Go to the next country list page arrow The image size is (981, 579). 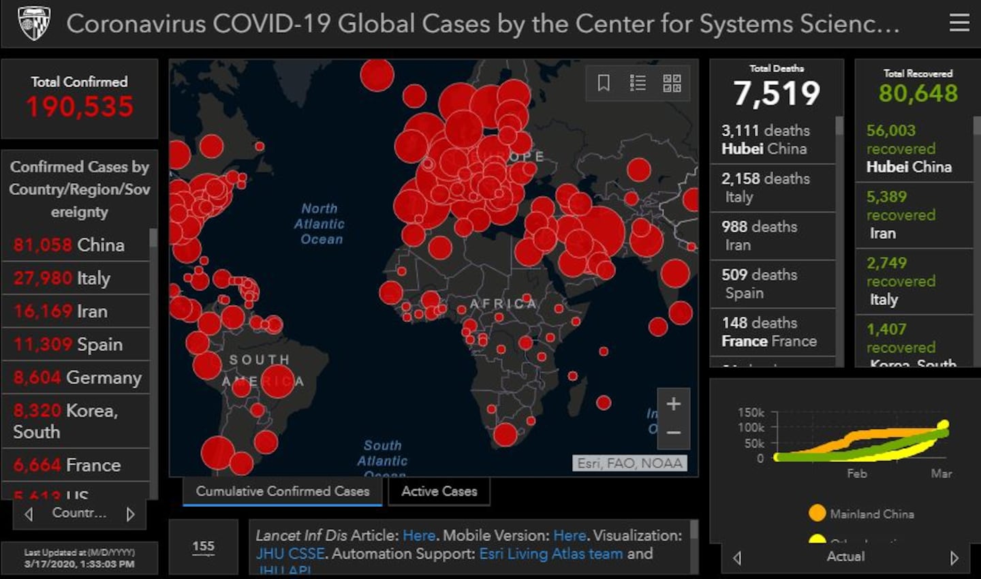(130, 514)
